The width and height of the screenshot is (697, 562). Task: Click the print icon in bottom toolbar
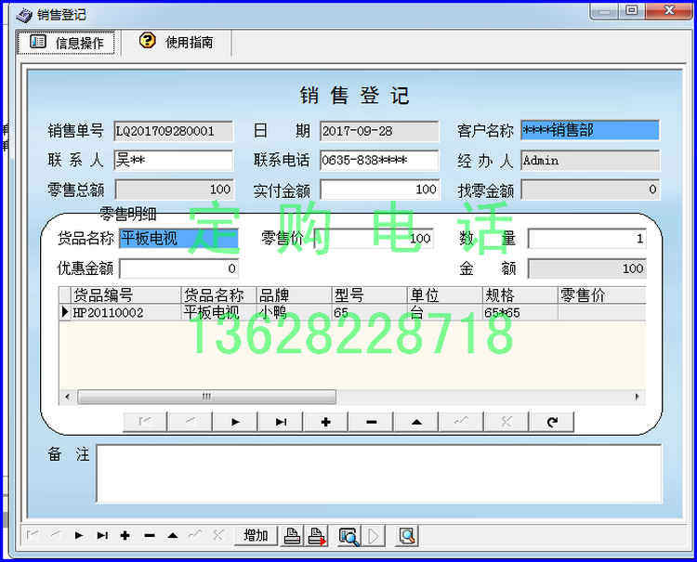292,536
